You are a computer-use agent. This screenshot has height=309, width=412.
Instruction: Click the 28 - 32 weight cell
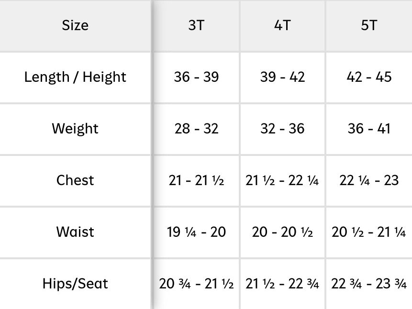tap(196, 129)
